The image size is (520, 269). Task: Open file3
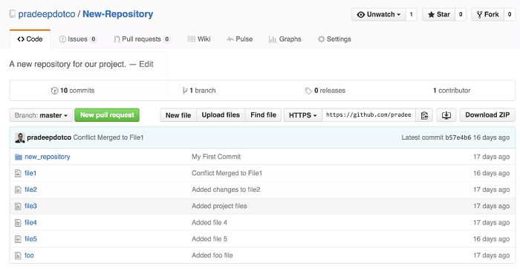point(31,207)
